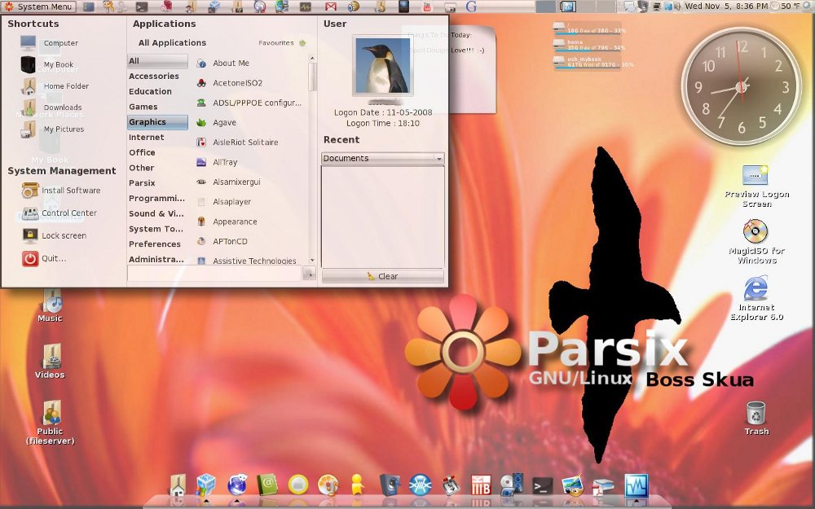The width and height of the screenshot is (815, 509).
Task: Open the Videos folder on desktop
Action: click(51, 362)
